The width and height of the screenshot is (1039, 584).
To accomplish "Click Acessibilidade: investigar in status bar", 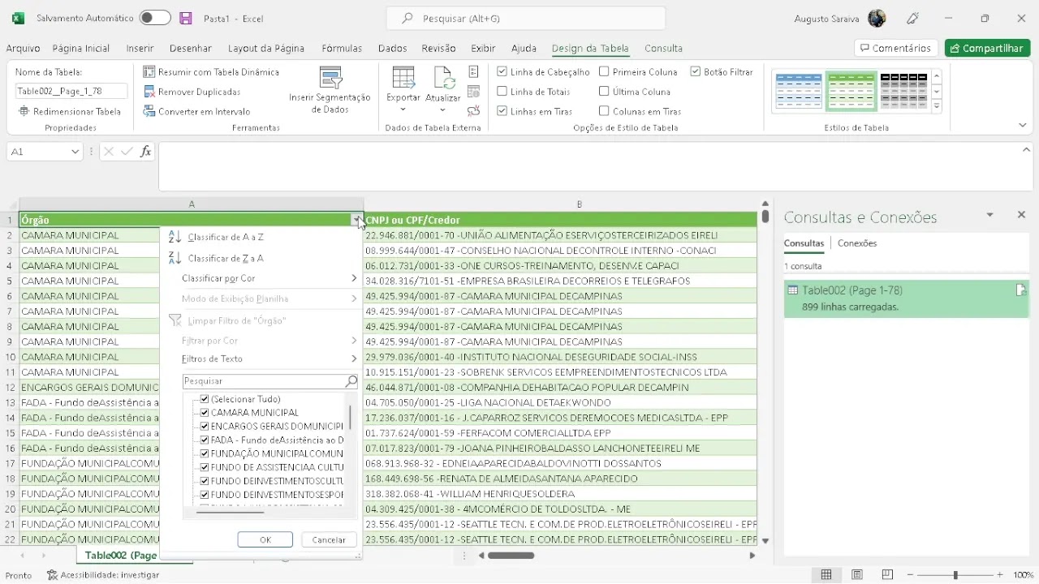I will 103,575.
